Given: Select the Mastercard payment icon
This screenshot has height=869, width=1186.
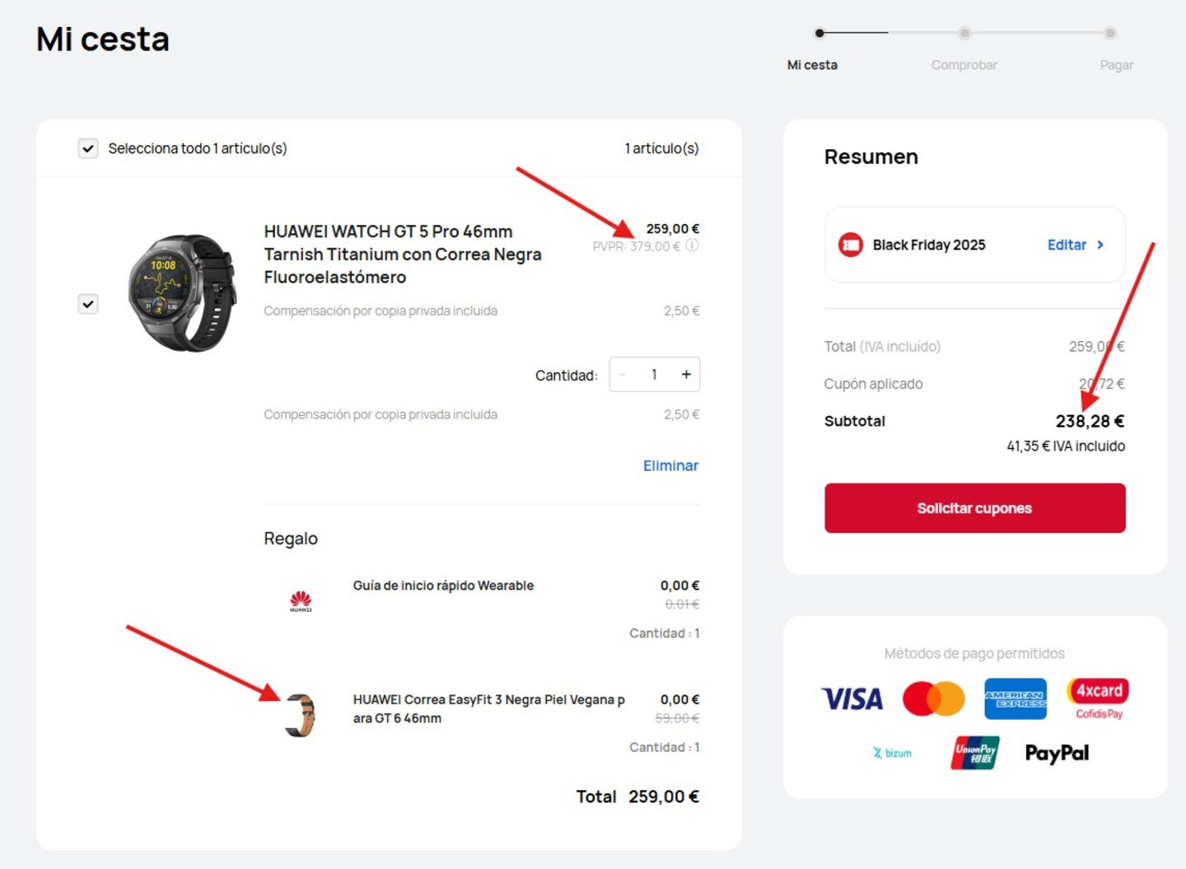Looking at the screenshot, I should click(934, 698).
